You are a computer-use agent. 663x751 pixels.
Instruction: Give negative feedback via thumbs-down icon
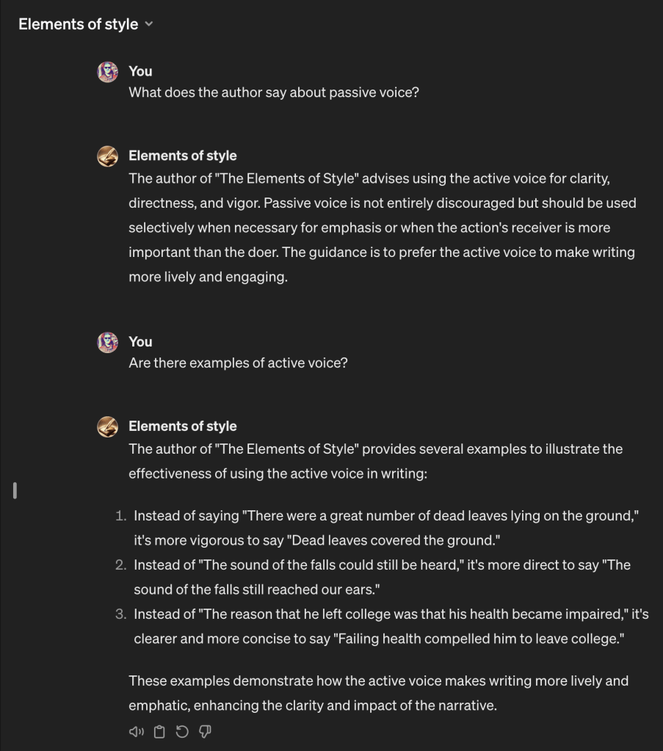pyautogui.click(x=205, y=731)
